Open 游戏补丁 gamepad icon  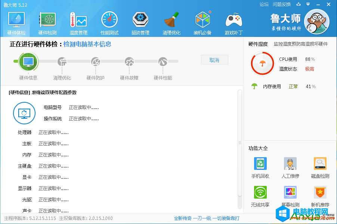tap(234, 22)
